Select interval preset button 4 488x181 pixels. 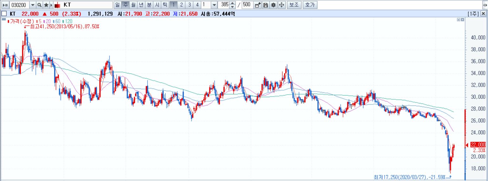(197, 5)
